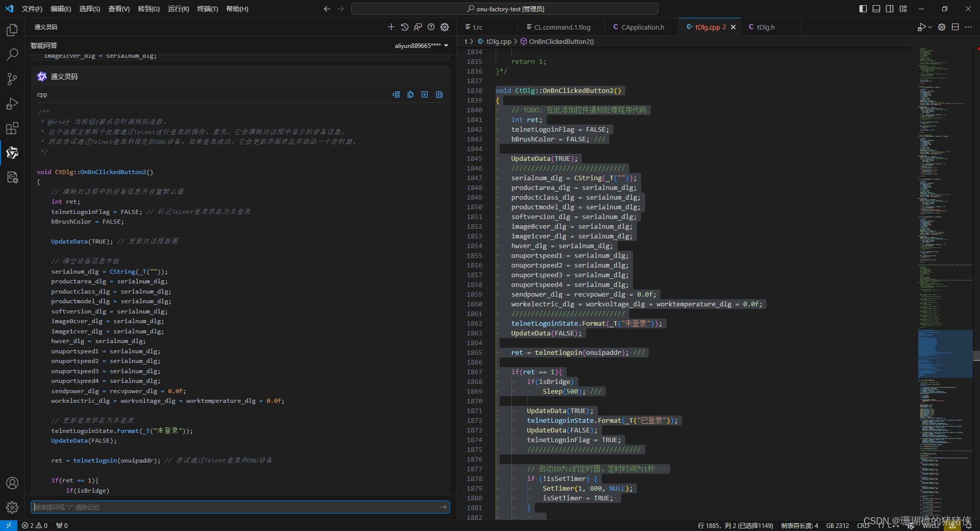Click breadcrumb chevron before tDlg.cpp
The height and width of the screenshot is (531, 980).
coord(472,41)
